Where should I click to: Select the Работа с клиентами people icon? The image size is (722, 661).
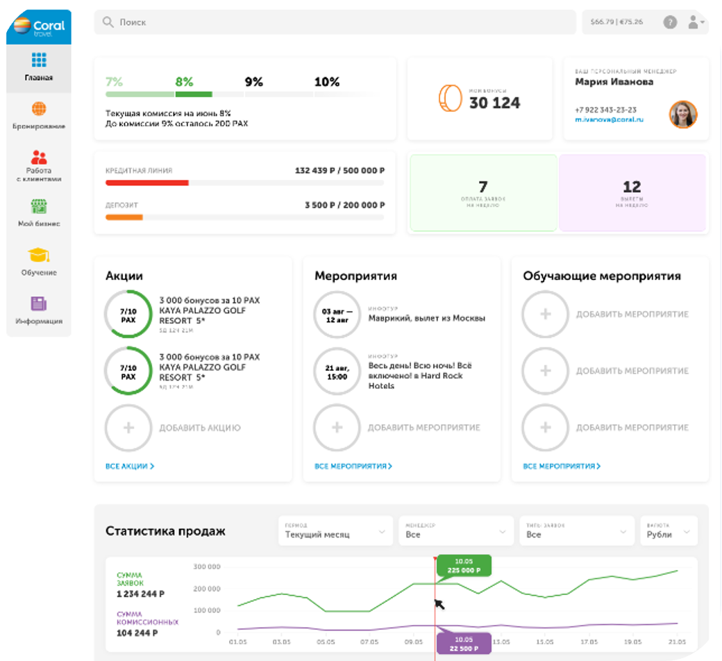(x=39, y=157)
